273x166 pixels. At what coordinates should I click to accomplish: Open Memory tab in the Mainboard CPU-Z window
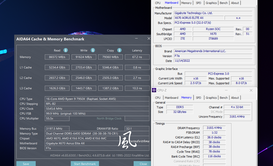click(x=186, y=3)
